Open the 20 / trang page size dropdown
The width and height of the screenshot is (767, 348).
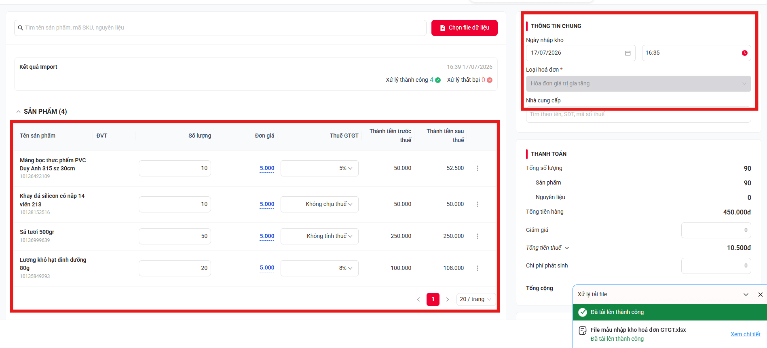tap(476, 299)
